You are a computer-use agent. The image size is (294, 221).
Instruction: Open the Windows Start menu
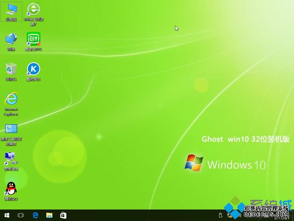(7, 215)
